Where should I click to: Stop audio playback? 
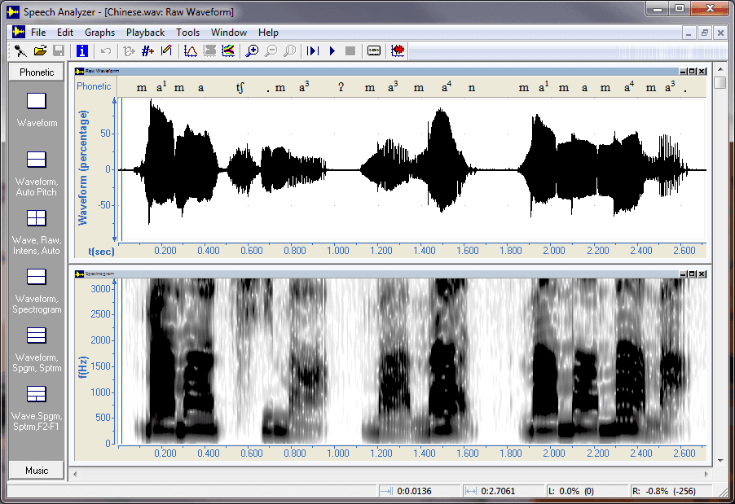tap(350, 50)
